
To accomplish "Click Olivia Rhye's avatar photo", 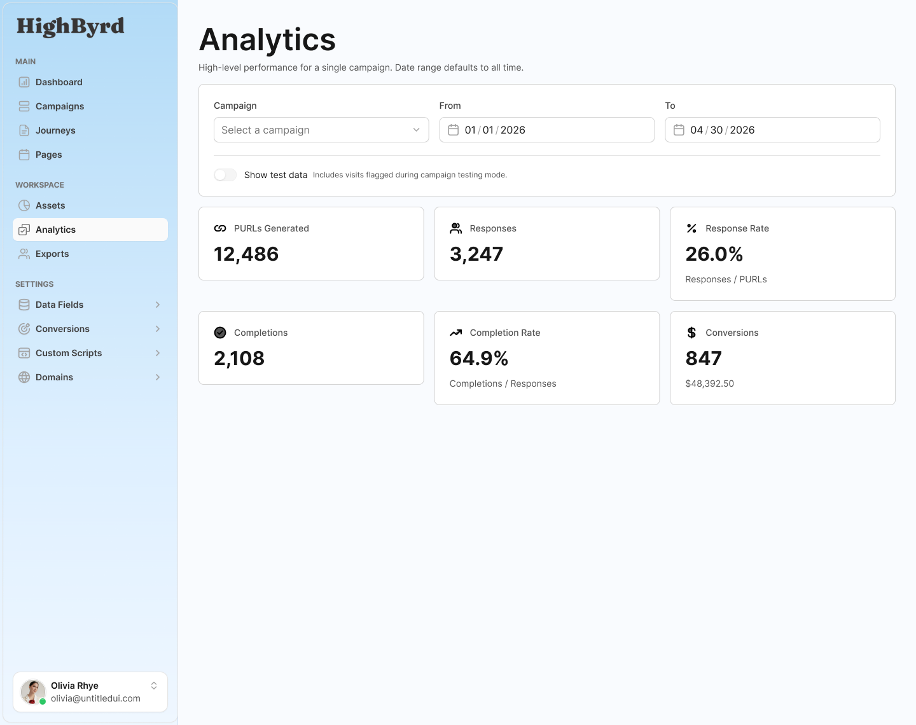I will [33, 692].
